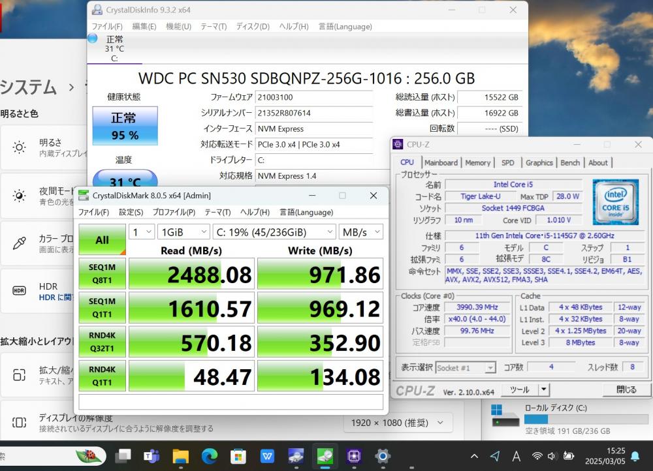The image size is (653, 471).
Task: Run the SEQ1M Q8T1 test
Action: pyautogui.click(x=102, y=273)
